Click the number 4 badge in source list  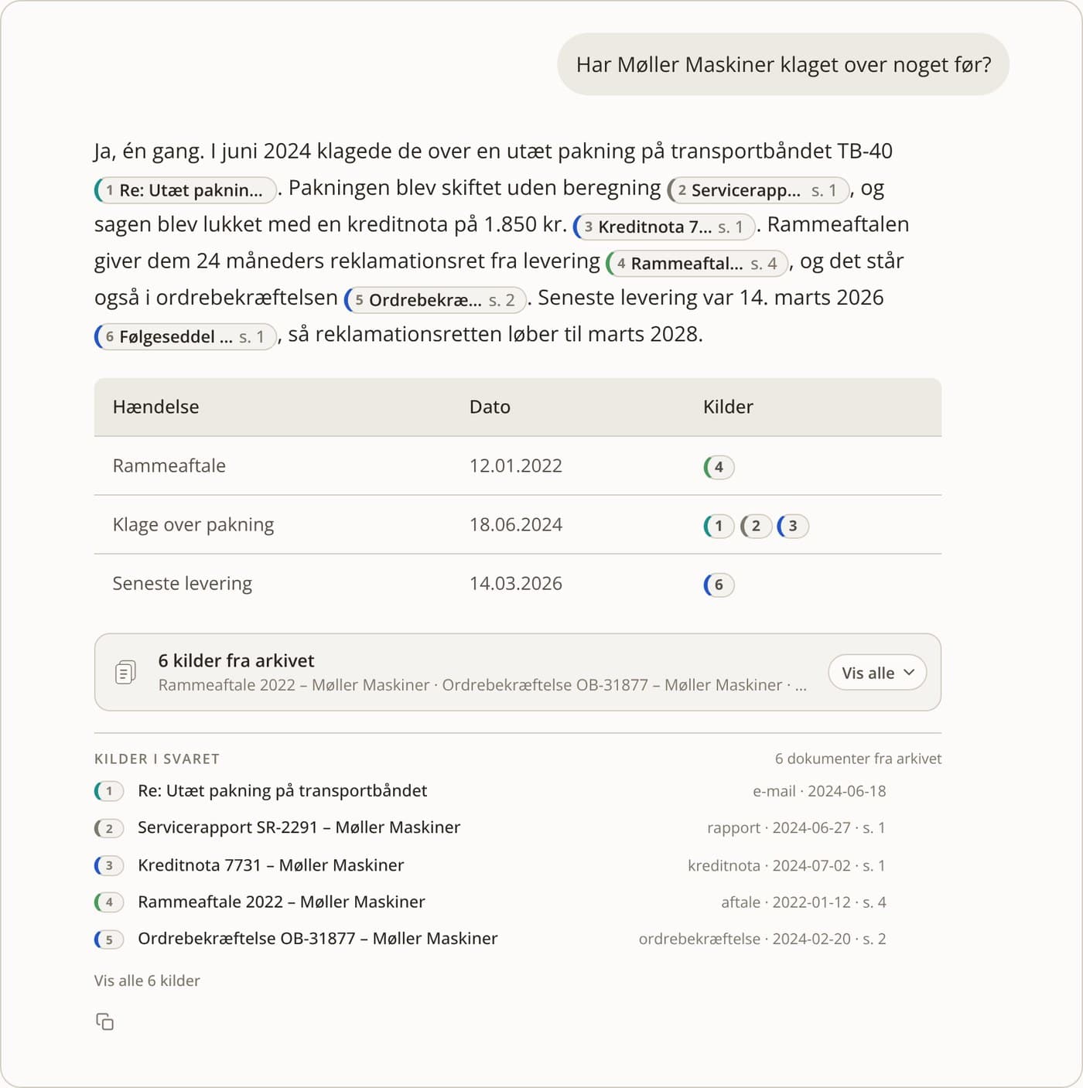[109, 902]
